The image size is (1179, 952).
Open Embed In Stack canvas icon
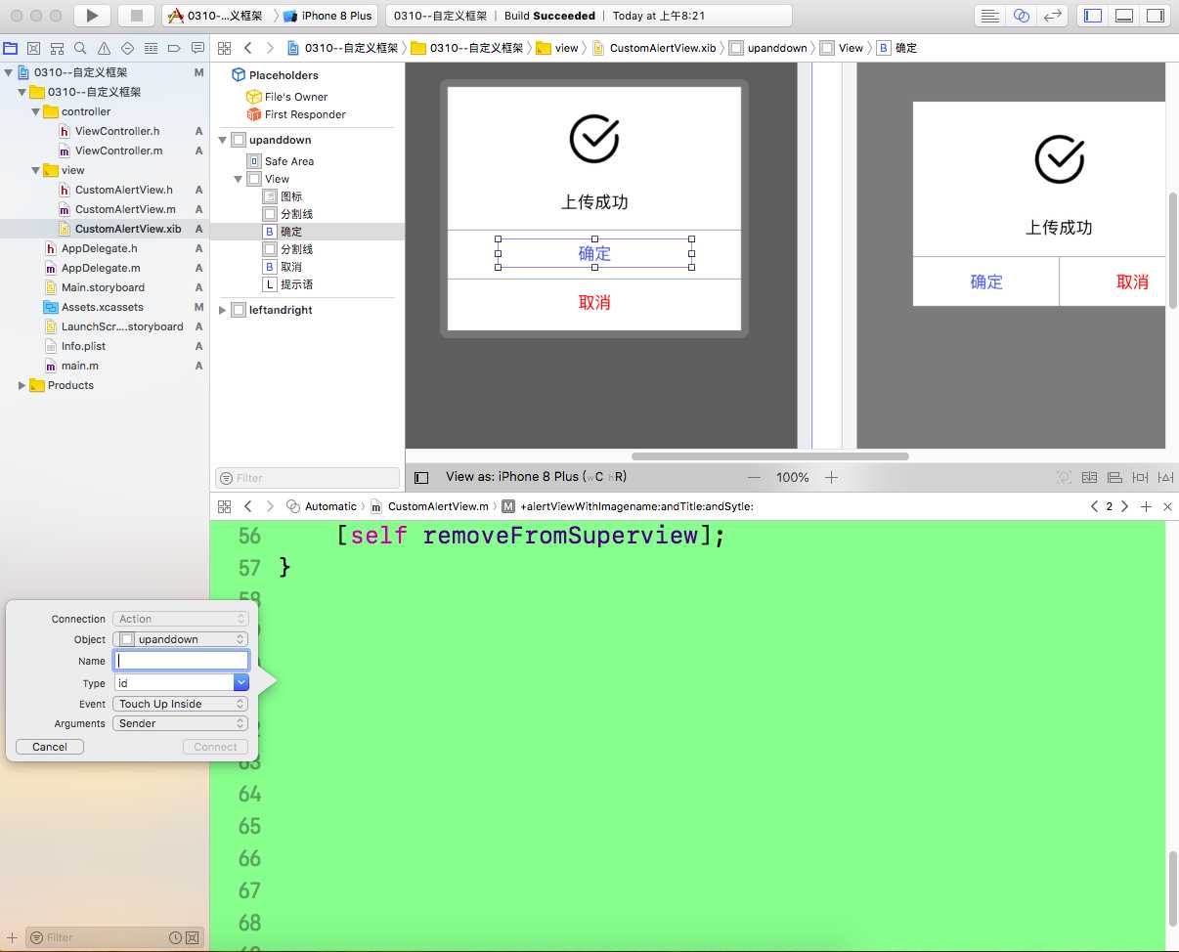1089,478
